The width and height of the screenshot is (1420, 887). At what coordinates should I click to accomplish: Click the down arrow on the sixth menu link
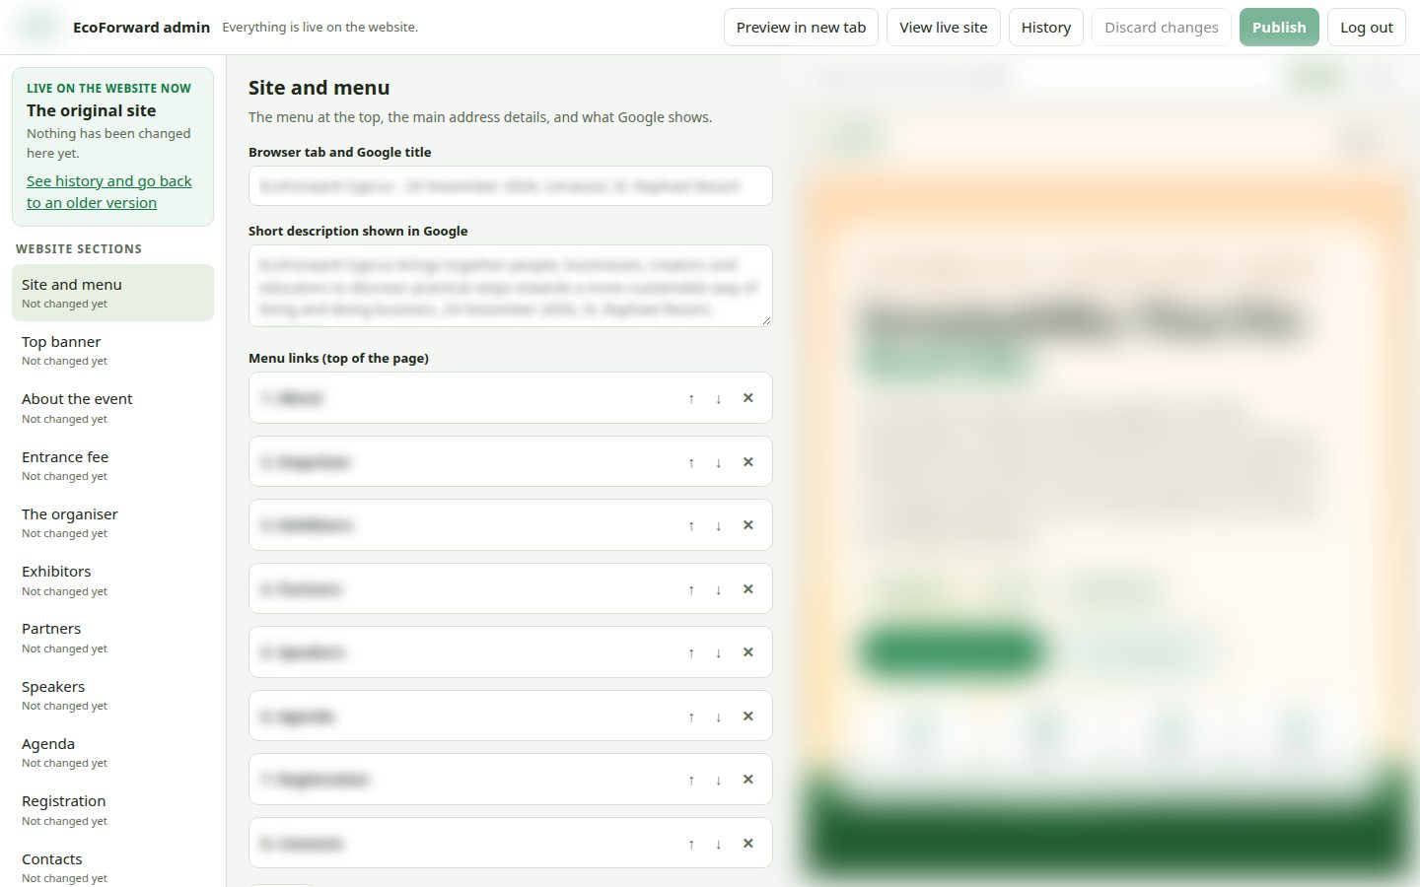tap(719, 716)
